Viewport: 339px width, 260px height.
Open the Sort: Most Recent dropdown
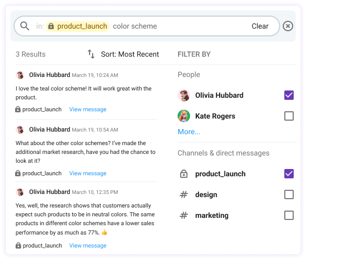click(x=130, y=54)
